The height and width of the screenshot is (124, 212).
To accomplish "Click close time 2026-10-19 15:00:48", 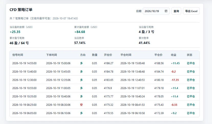I will [x=133, y=63].
